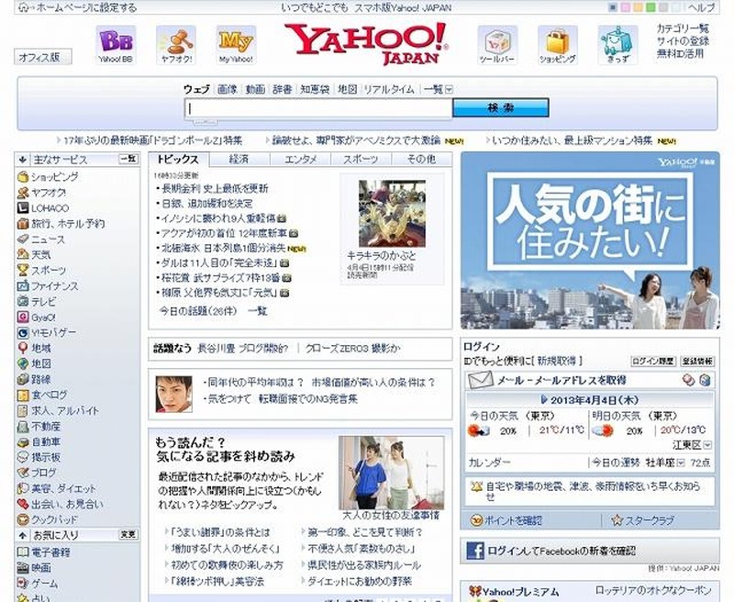The height and width of the screenshot is (602, 734).
Task: Click the Toolbar icon in the header
Action: point(496,40)
